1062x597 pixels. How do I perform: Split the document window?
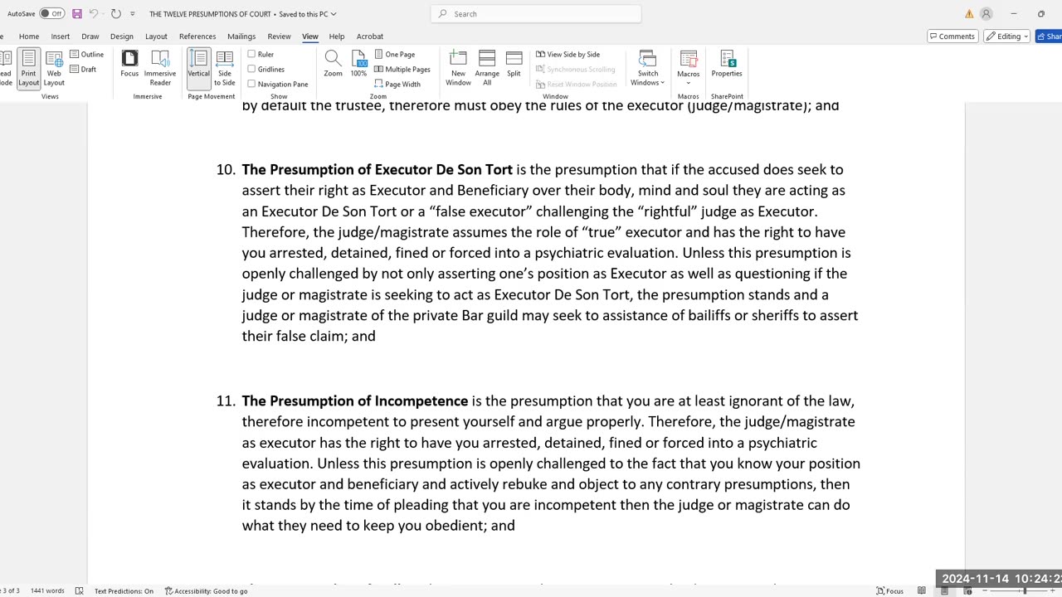click(x=514, y=65)
